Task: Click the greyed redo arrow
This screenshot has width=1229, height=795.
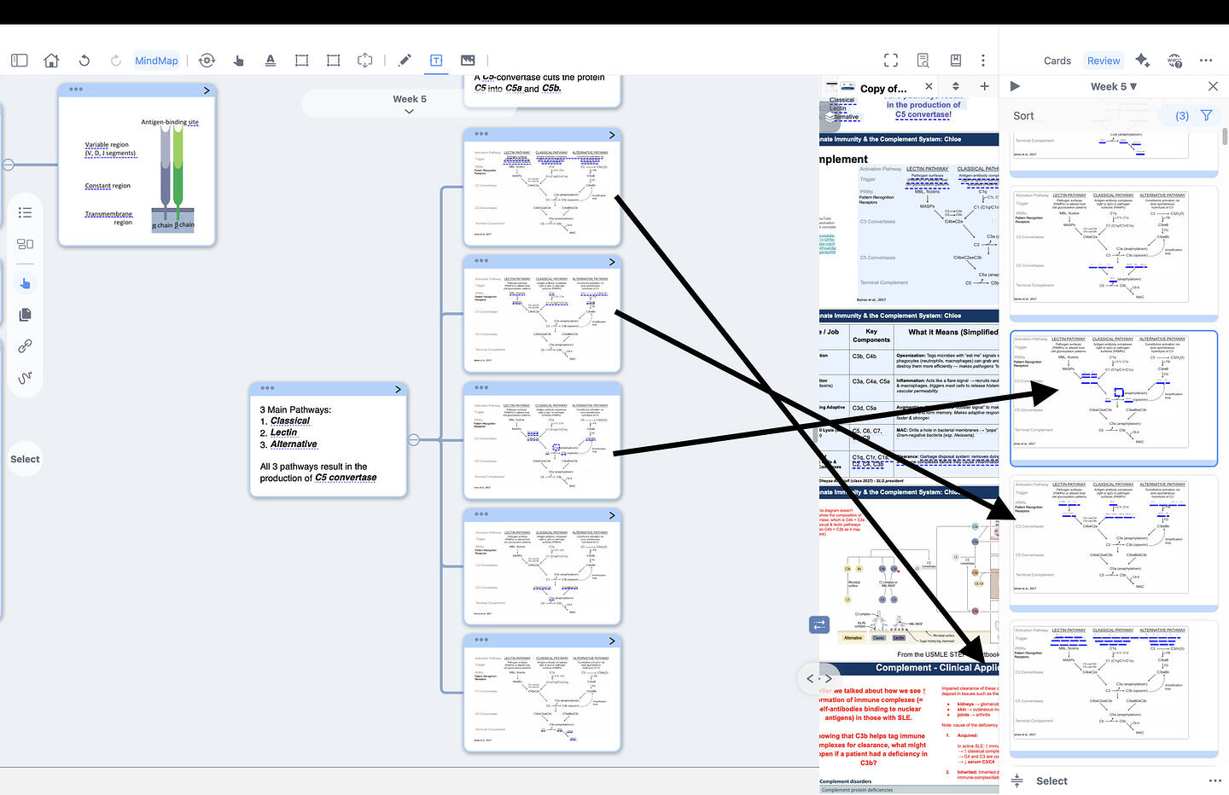Action: click(115, 61)
